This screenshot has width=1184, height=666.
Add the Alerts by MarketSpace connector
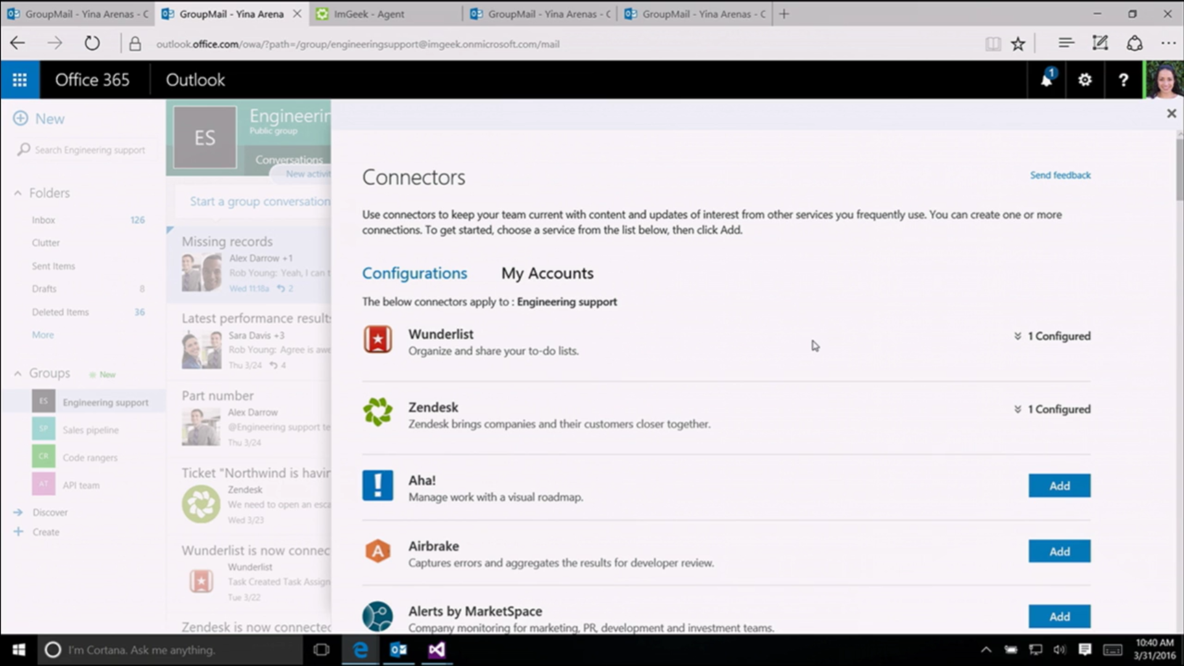click(x=1059, y=616)
